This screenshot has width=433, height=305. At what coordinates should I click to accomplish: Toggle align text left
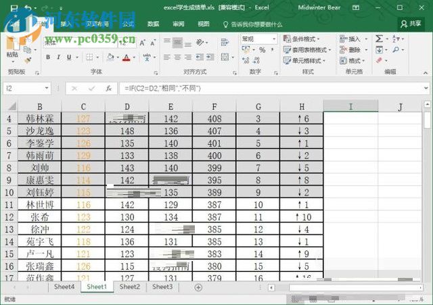(x=167, y=57)
